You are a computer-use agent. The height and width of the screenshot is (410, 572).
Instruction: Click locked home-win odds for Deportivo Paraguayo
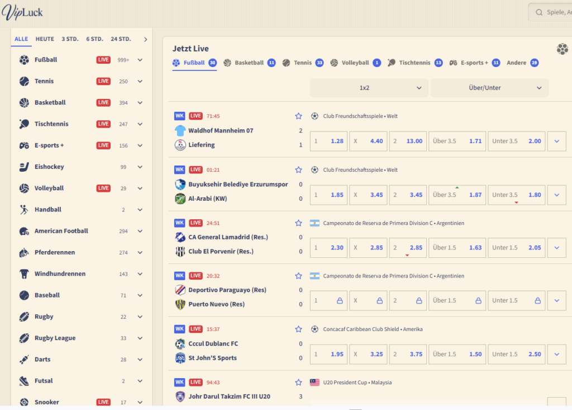[328, 301]
